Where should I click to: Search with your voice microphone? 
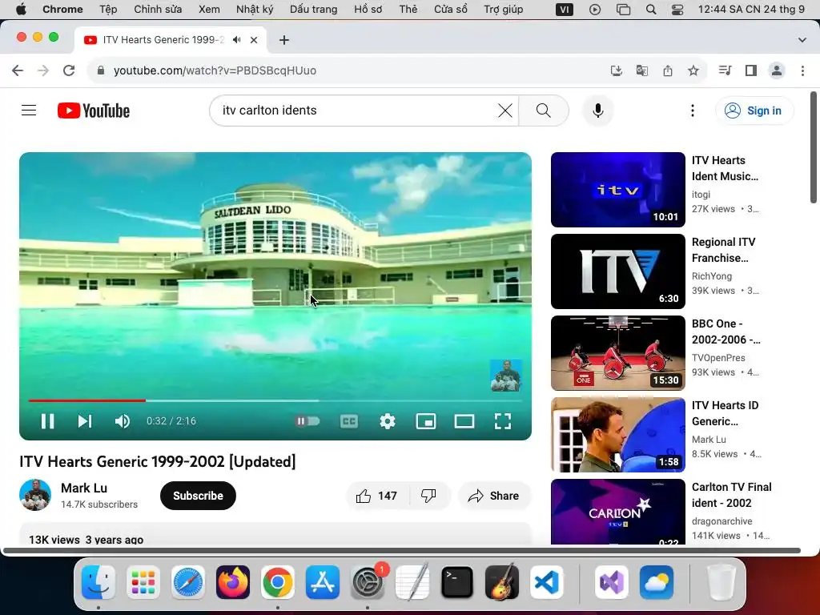(x=597, y=111)
